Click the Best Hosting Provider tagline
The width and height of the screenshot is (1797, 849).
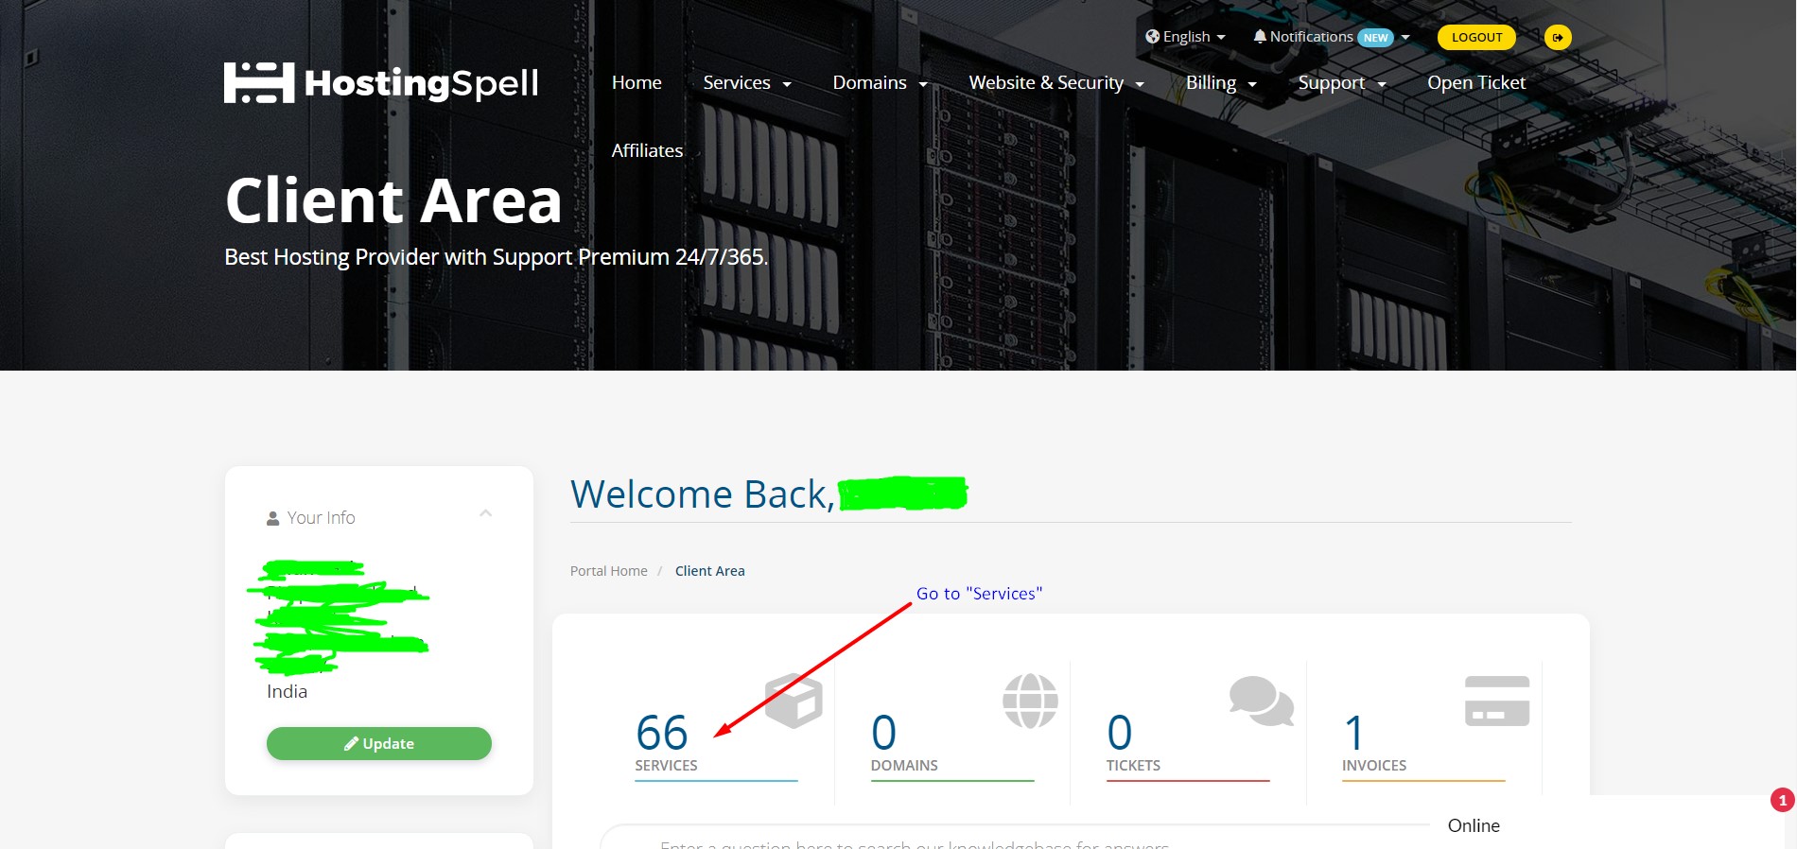(497, 257)
